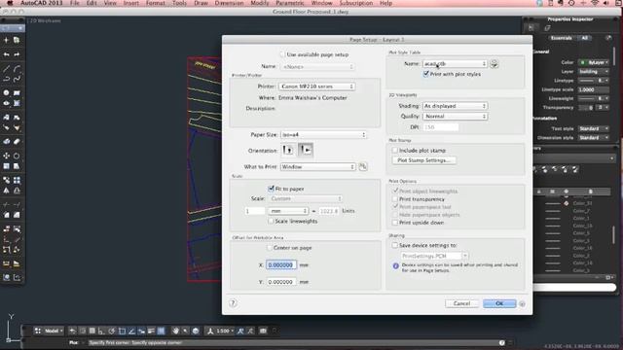Select the Rectangle tool in tool palette
This screenshot has height=350, width=623.
click(17, 92)
